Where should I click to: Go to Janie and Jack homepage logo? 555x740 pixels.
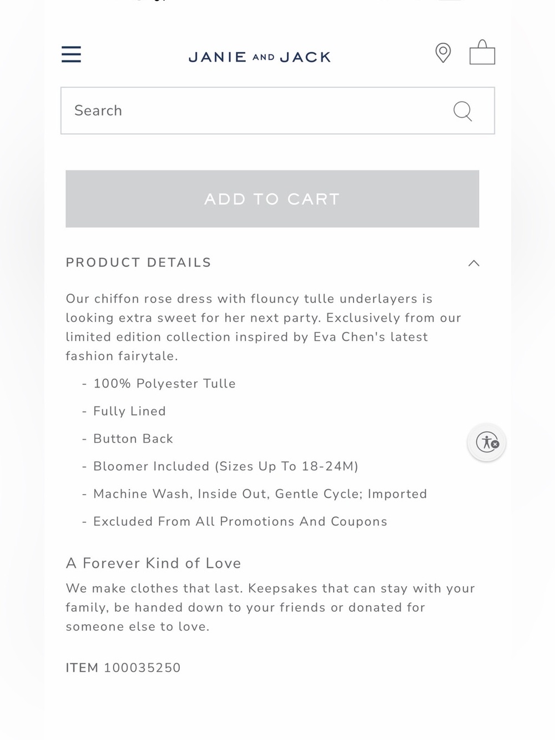[260, 57]
